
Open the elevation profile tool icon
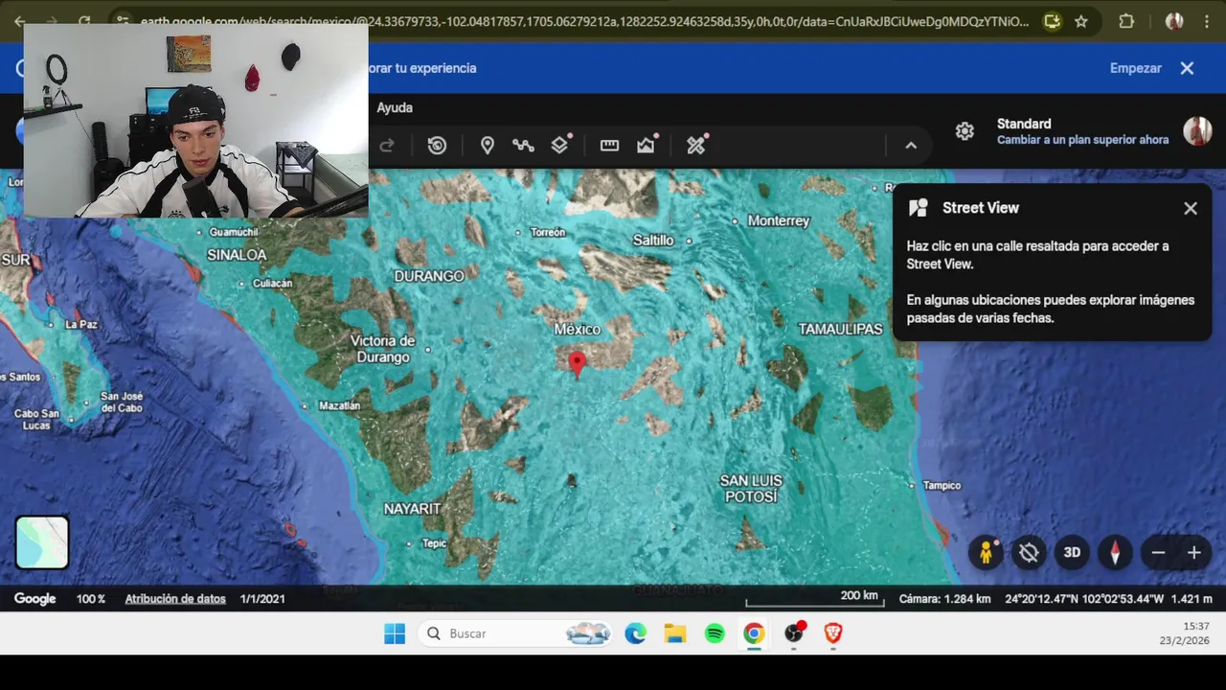pos(647,145)
